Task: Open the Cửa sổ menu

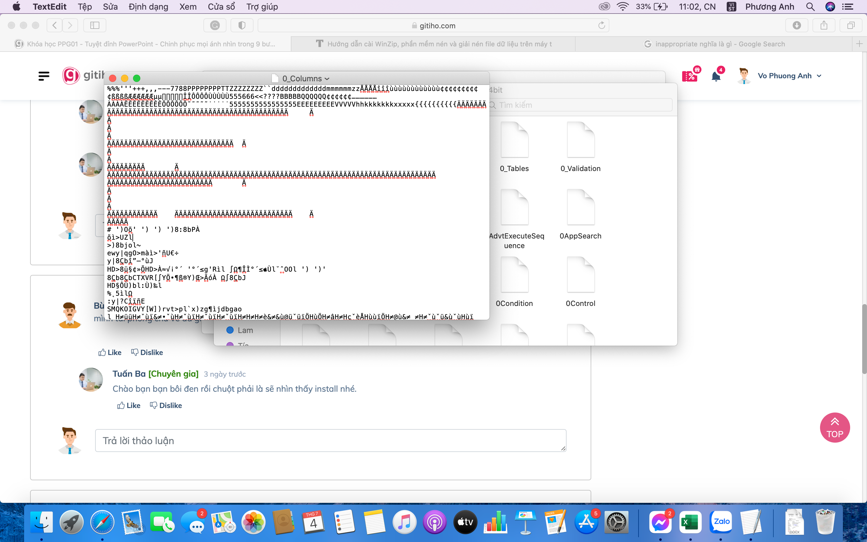Action: [221, 6]
